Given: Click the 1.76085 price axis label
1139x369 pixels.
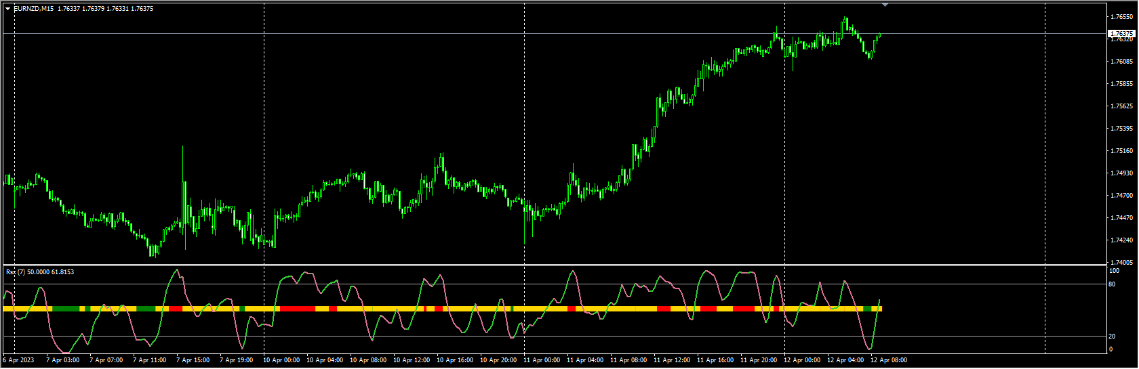Looking at the screenshot, I should pyautogui.click(x=1121, y=62).
